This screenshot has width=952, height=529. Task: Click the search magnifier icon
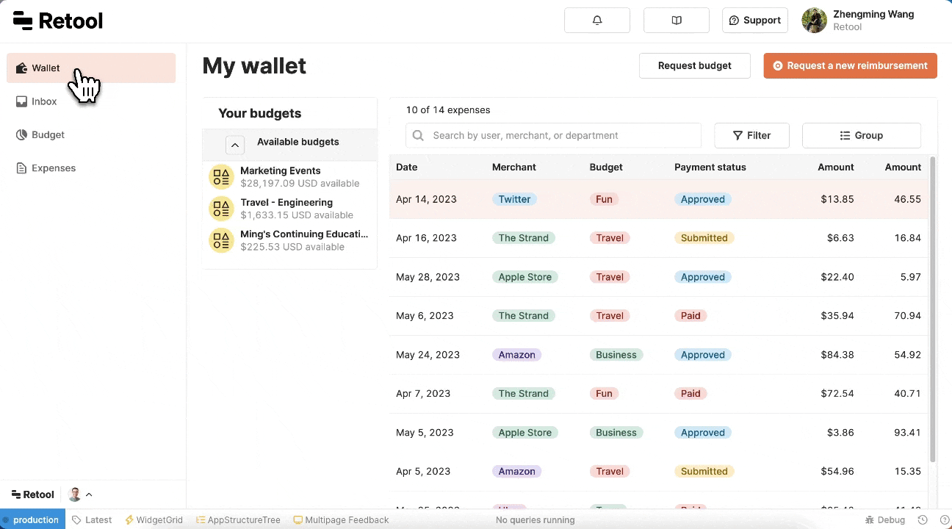[418, 135]
